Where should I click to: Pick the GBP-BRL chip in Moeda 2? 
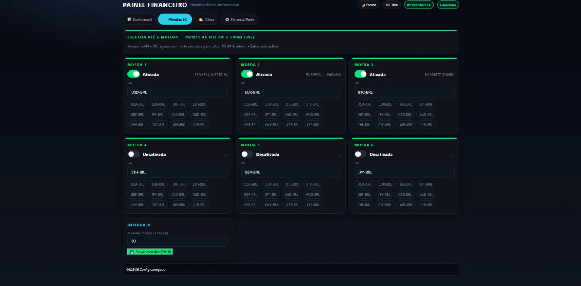click(251, 114)
